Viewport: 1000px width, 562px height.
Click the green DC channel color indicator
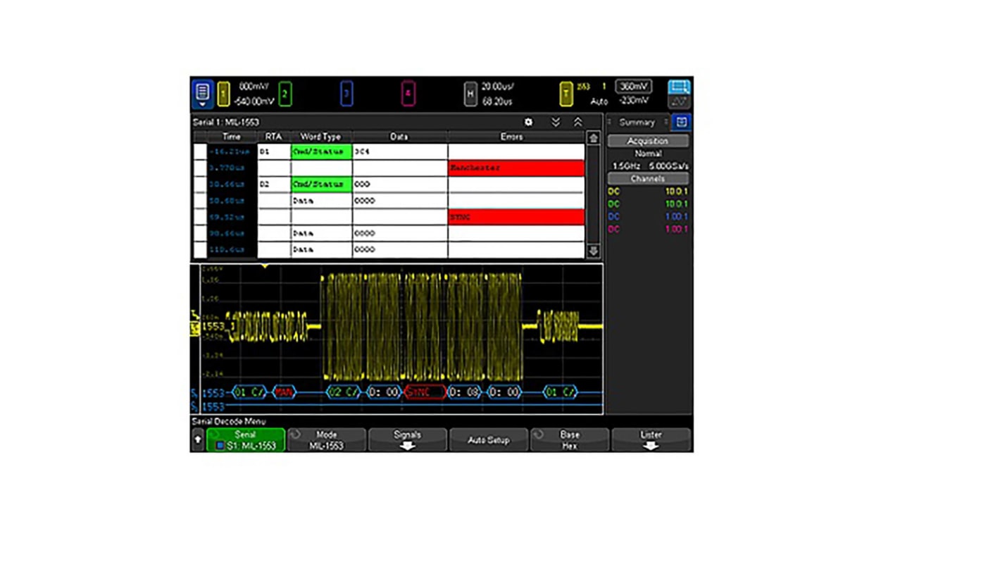(613, 204)
